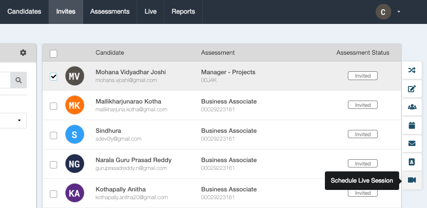Switch to the Invites tab

point(65,12)
